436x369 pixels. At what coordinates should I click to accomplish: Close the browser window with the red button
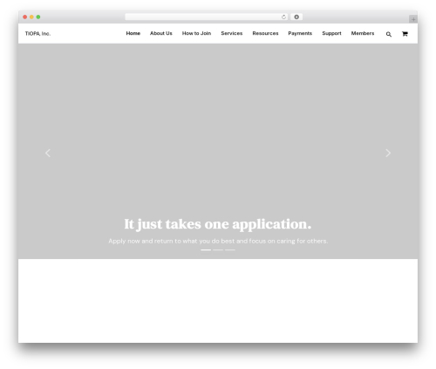(25, 17)
